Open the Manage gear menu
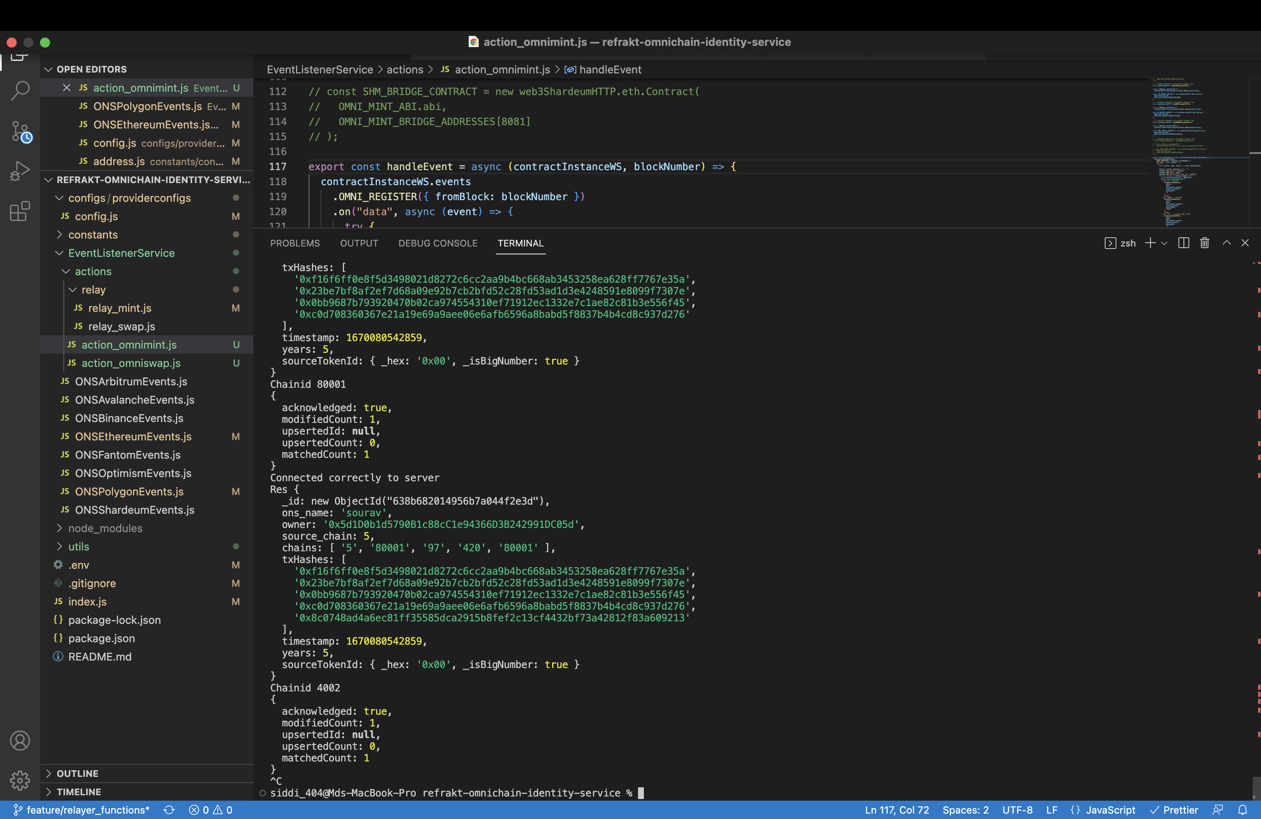1261x819 pixels. coord(20,780)
